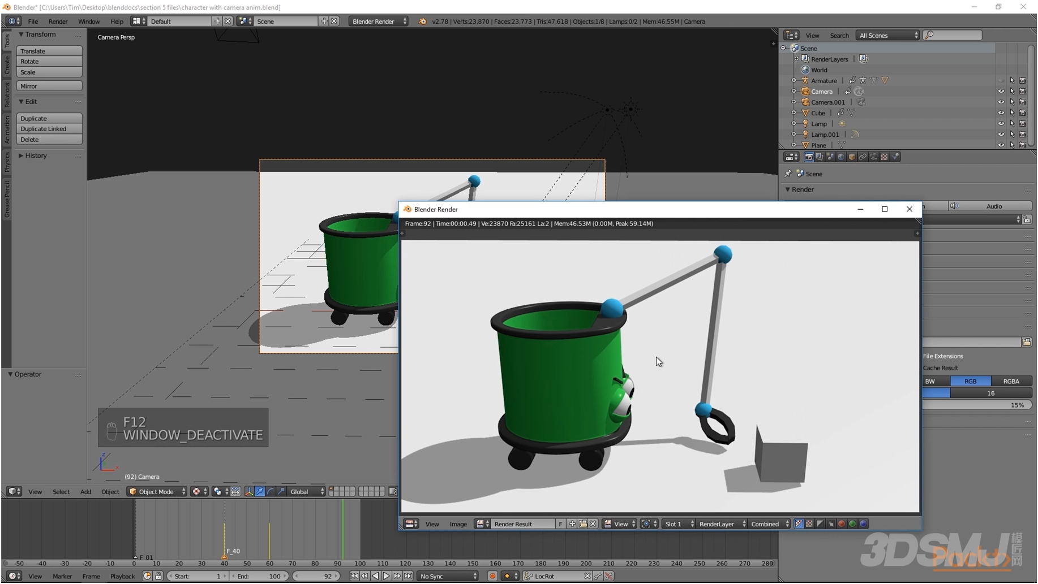Open the Image menu in render window

point(458,524)
